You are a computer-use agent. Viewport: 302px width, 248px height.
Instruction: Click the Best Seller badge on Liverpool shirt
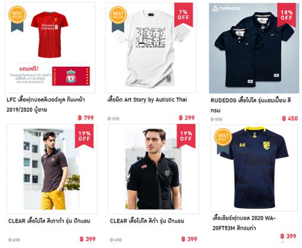[17, 19]
